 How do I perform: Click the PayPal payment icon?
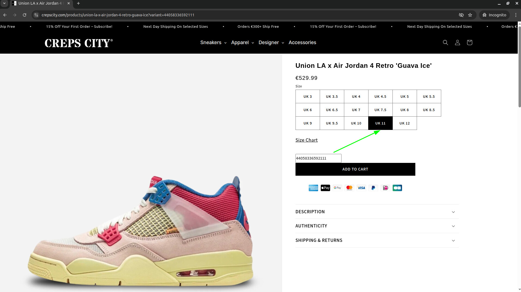(373, 188)
